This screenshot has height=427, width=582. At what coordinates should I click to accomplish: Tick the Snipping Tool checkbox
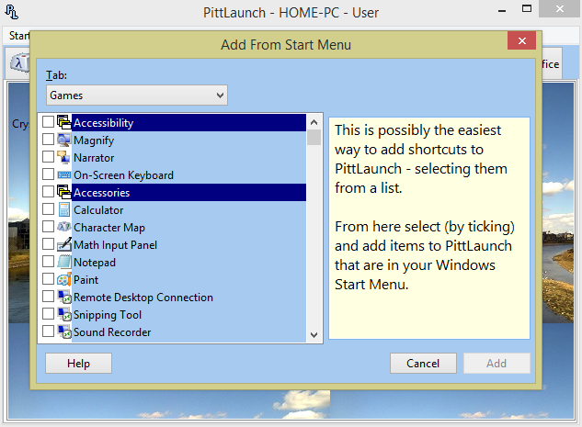(48, 315)
